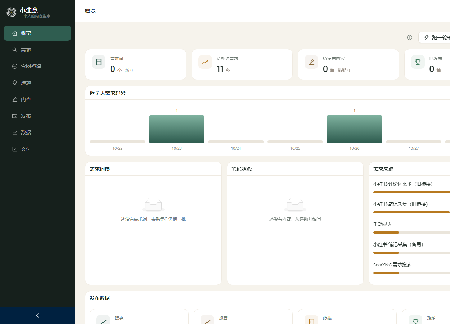Open the 数据 sidebar section
The height and width of the screenshot is (324, 450).
click(37, 132)
